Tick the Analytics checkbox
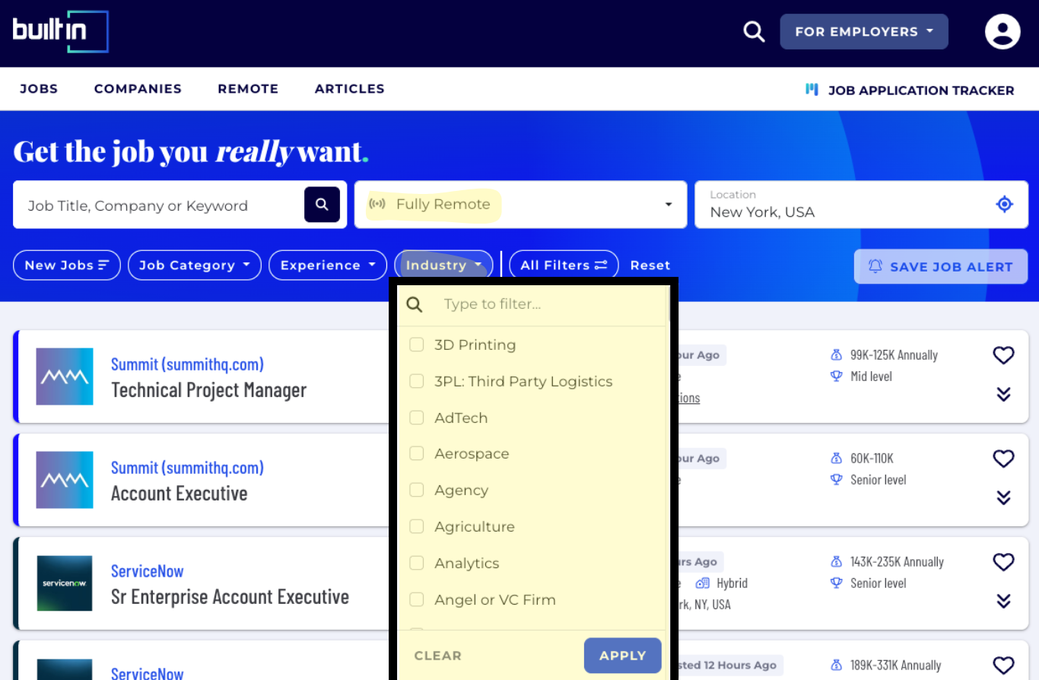The width and height of the screenshot is (1039, 680). click(417, 563)
